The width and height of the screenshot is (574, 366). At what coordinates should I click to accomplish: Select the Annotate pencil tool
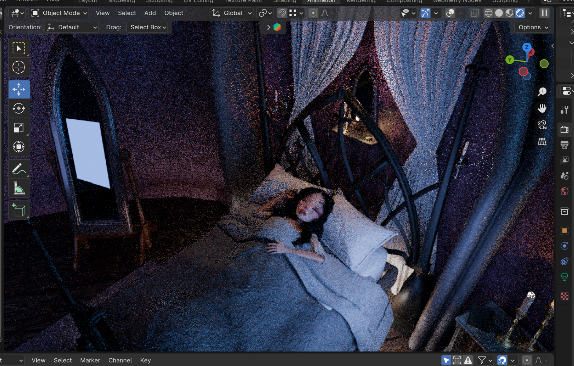tap(19, 169)
